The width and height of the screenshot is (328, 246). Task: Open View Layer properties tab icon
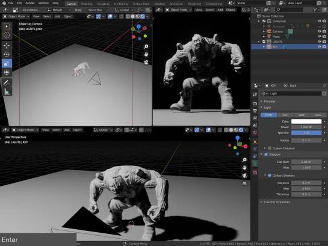[255, 118]
